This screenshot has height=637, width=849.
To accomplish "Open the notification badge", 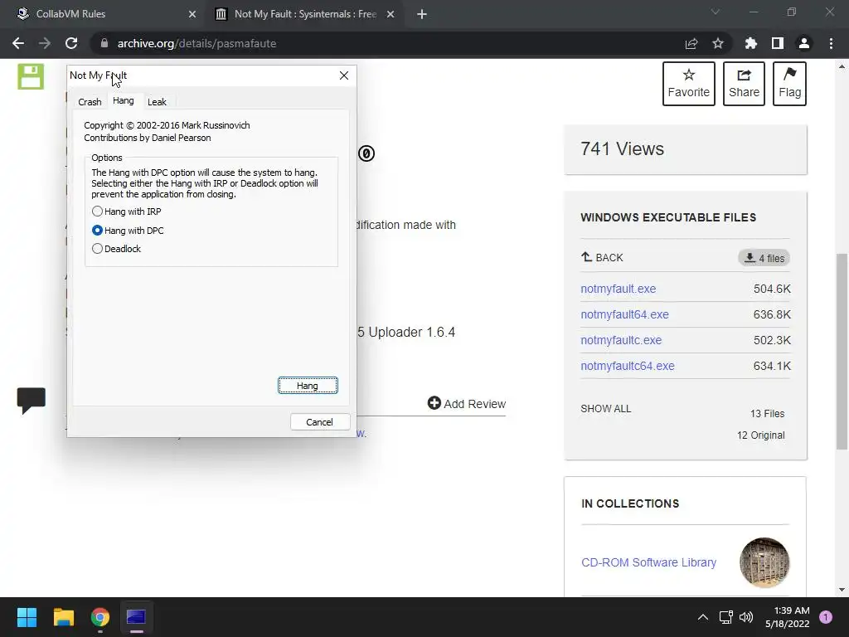I will [x=826, y=617].
